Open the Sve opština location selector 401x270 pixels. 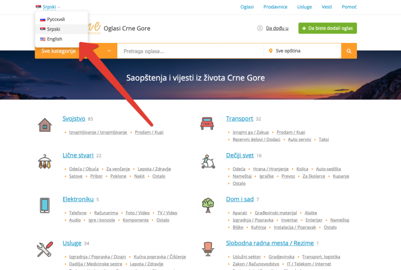(x=302, y=51)
